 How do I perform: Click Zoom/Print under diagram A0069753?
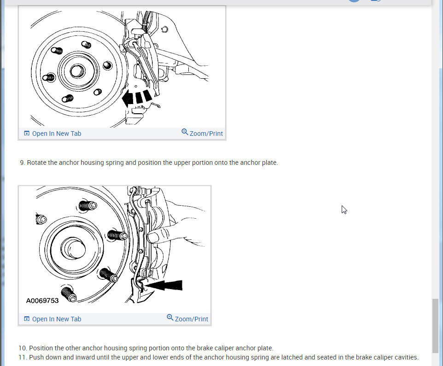[x=187, y=318]
